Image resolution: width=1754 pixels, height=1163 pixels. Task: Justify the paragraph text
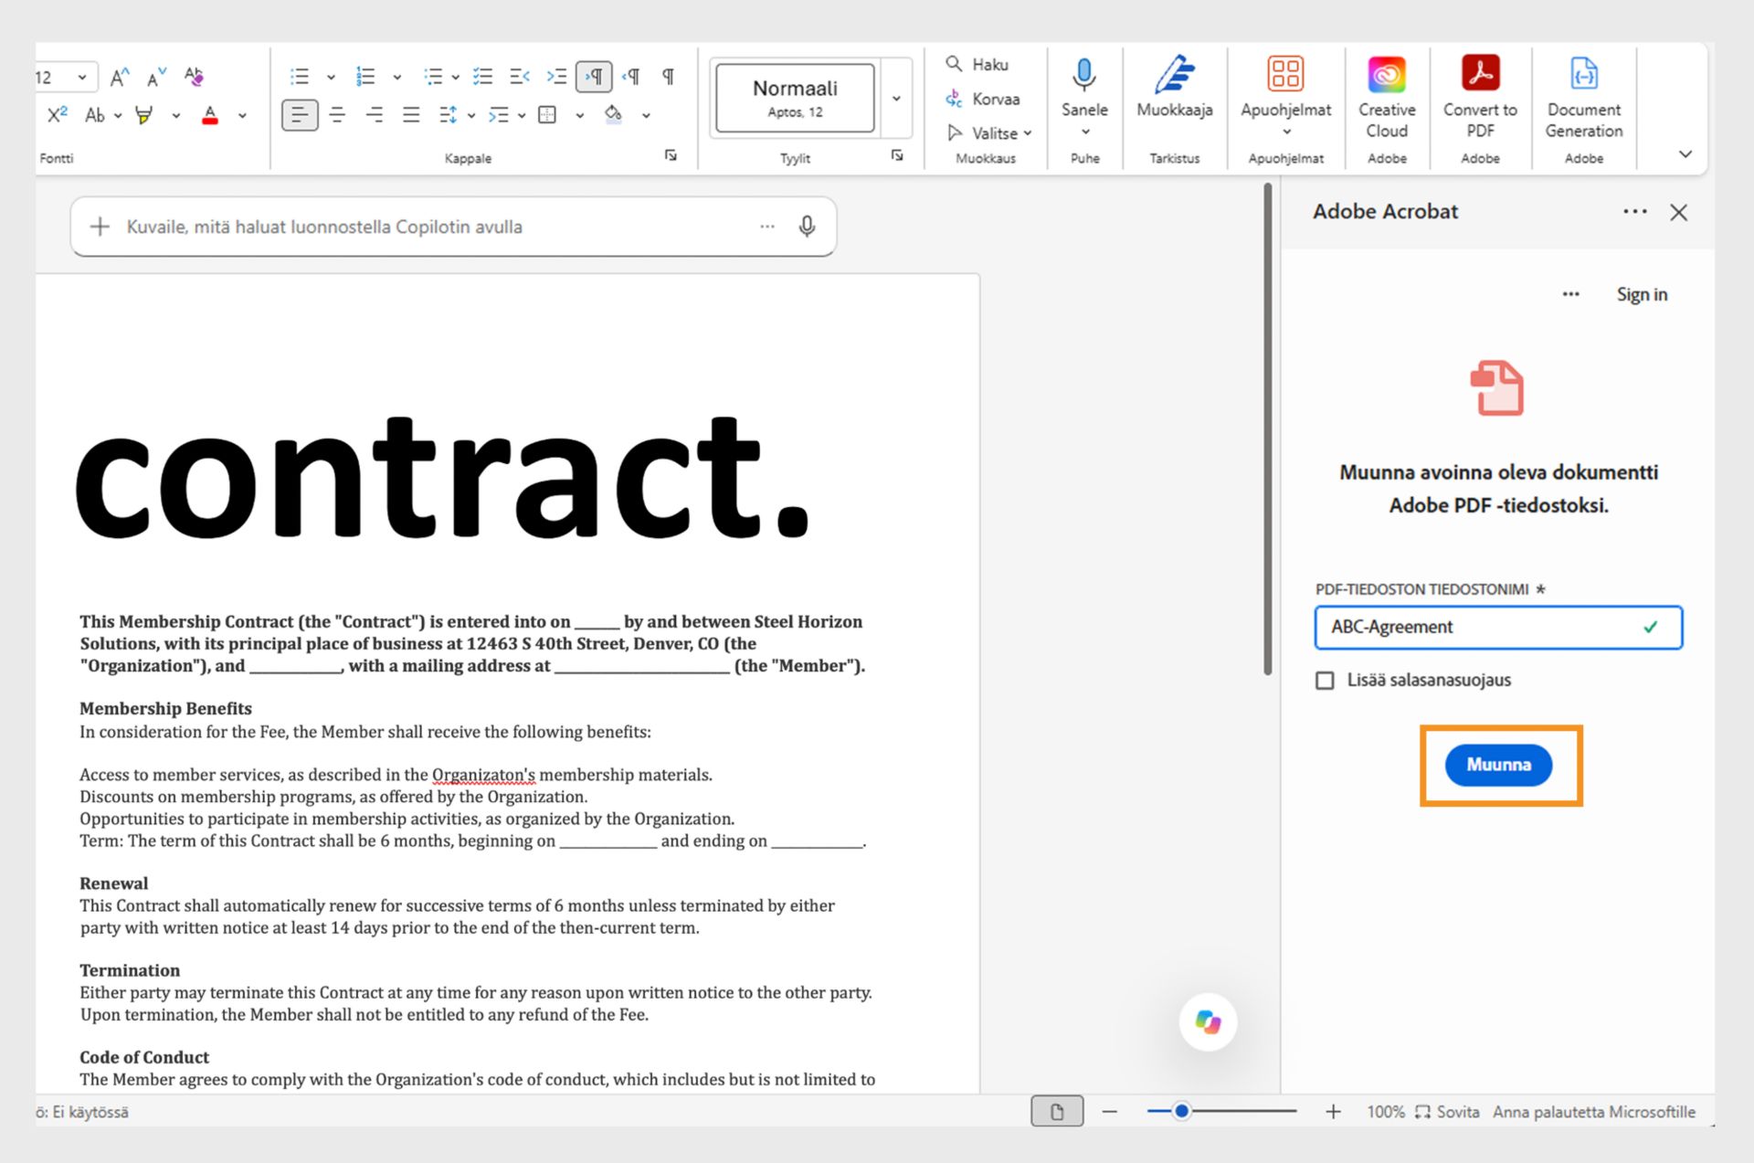pos(411,114)
